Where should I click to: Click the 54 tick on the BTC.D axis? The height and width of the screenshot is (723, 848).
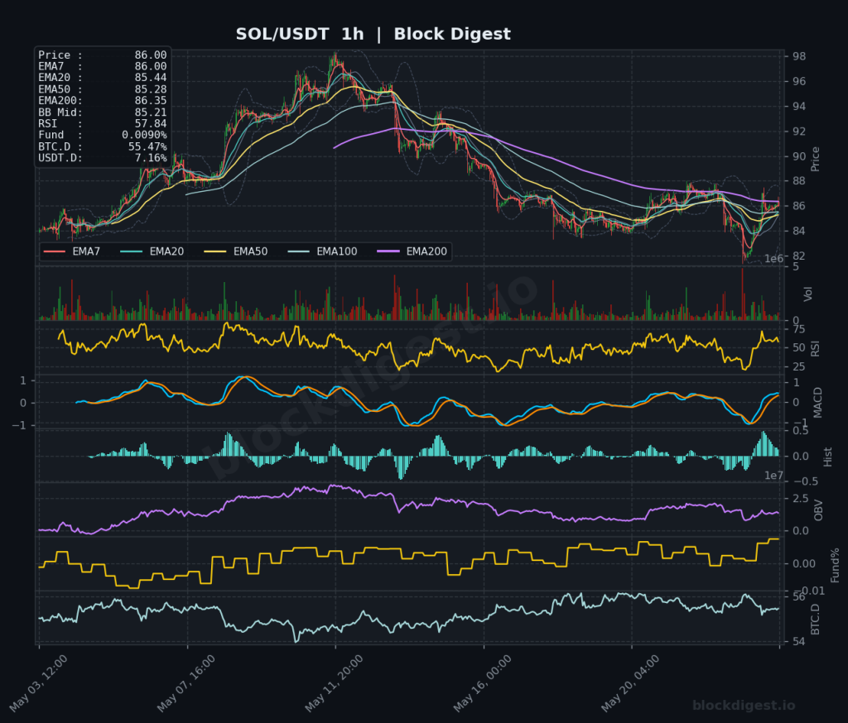click(x=799, y=642)
